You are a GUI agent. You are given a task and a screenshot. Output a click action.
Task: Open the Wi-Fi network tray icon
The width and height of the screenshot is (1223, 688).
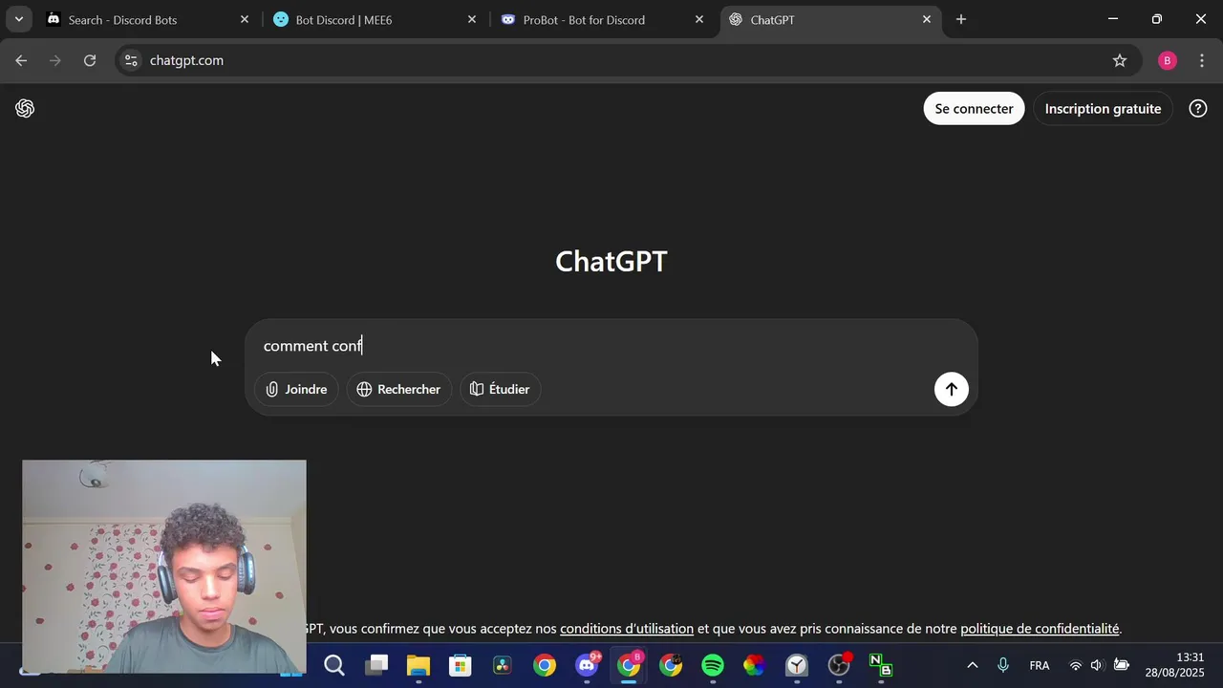click(1076, 665)
